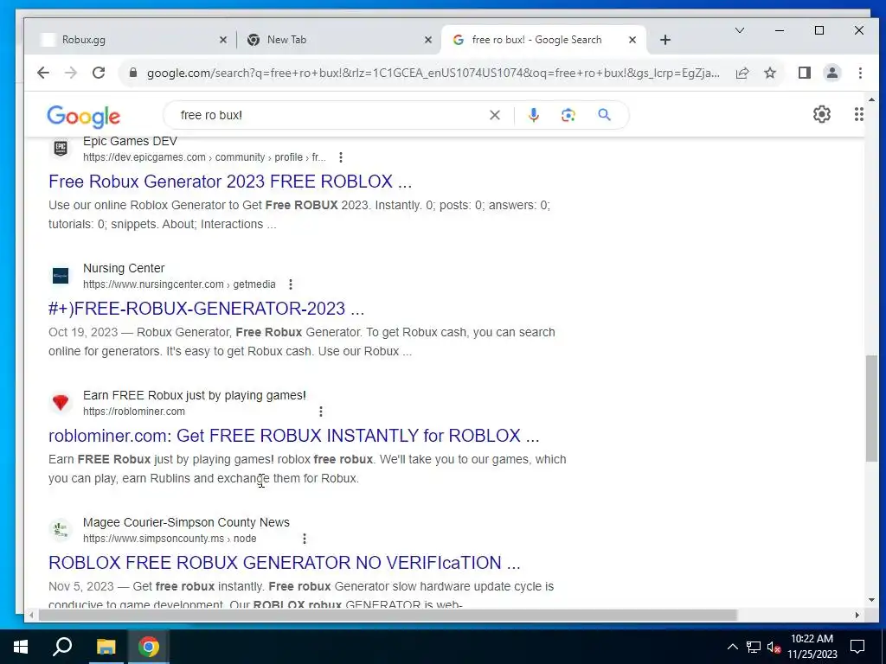Screen dimensions: 886x664
Task: Close the Robux.gg tab
Action: click(222, 40)
